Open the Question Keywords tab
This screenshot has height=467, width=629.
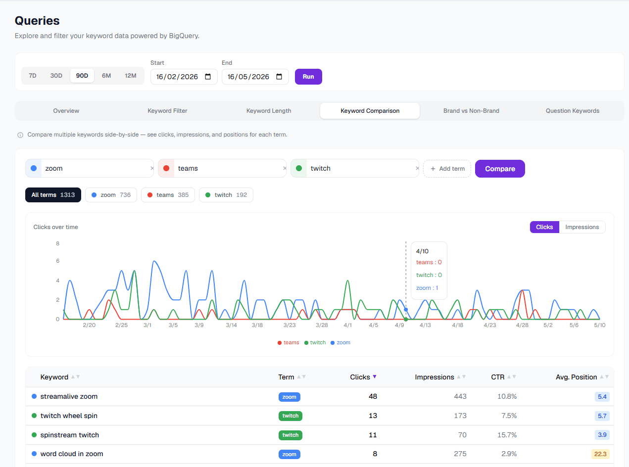tap(573, 111)
